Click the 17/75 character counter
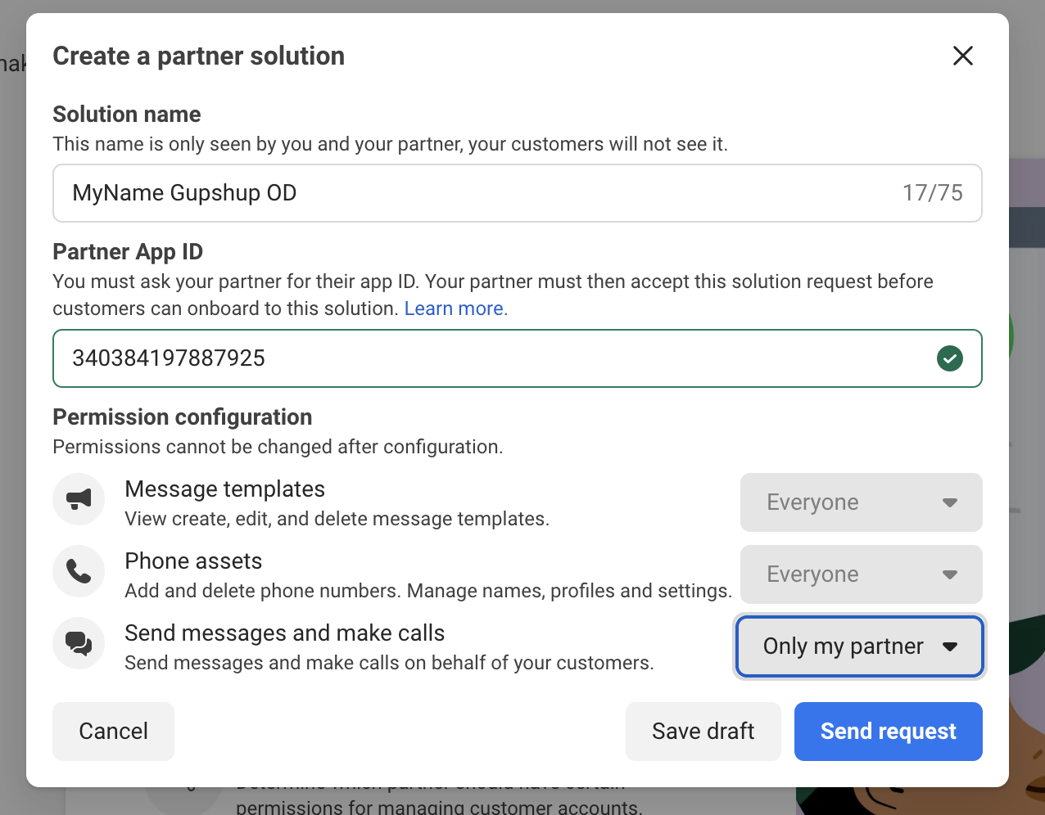The image size is (1045, 815). point(933,193)
